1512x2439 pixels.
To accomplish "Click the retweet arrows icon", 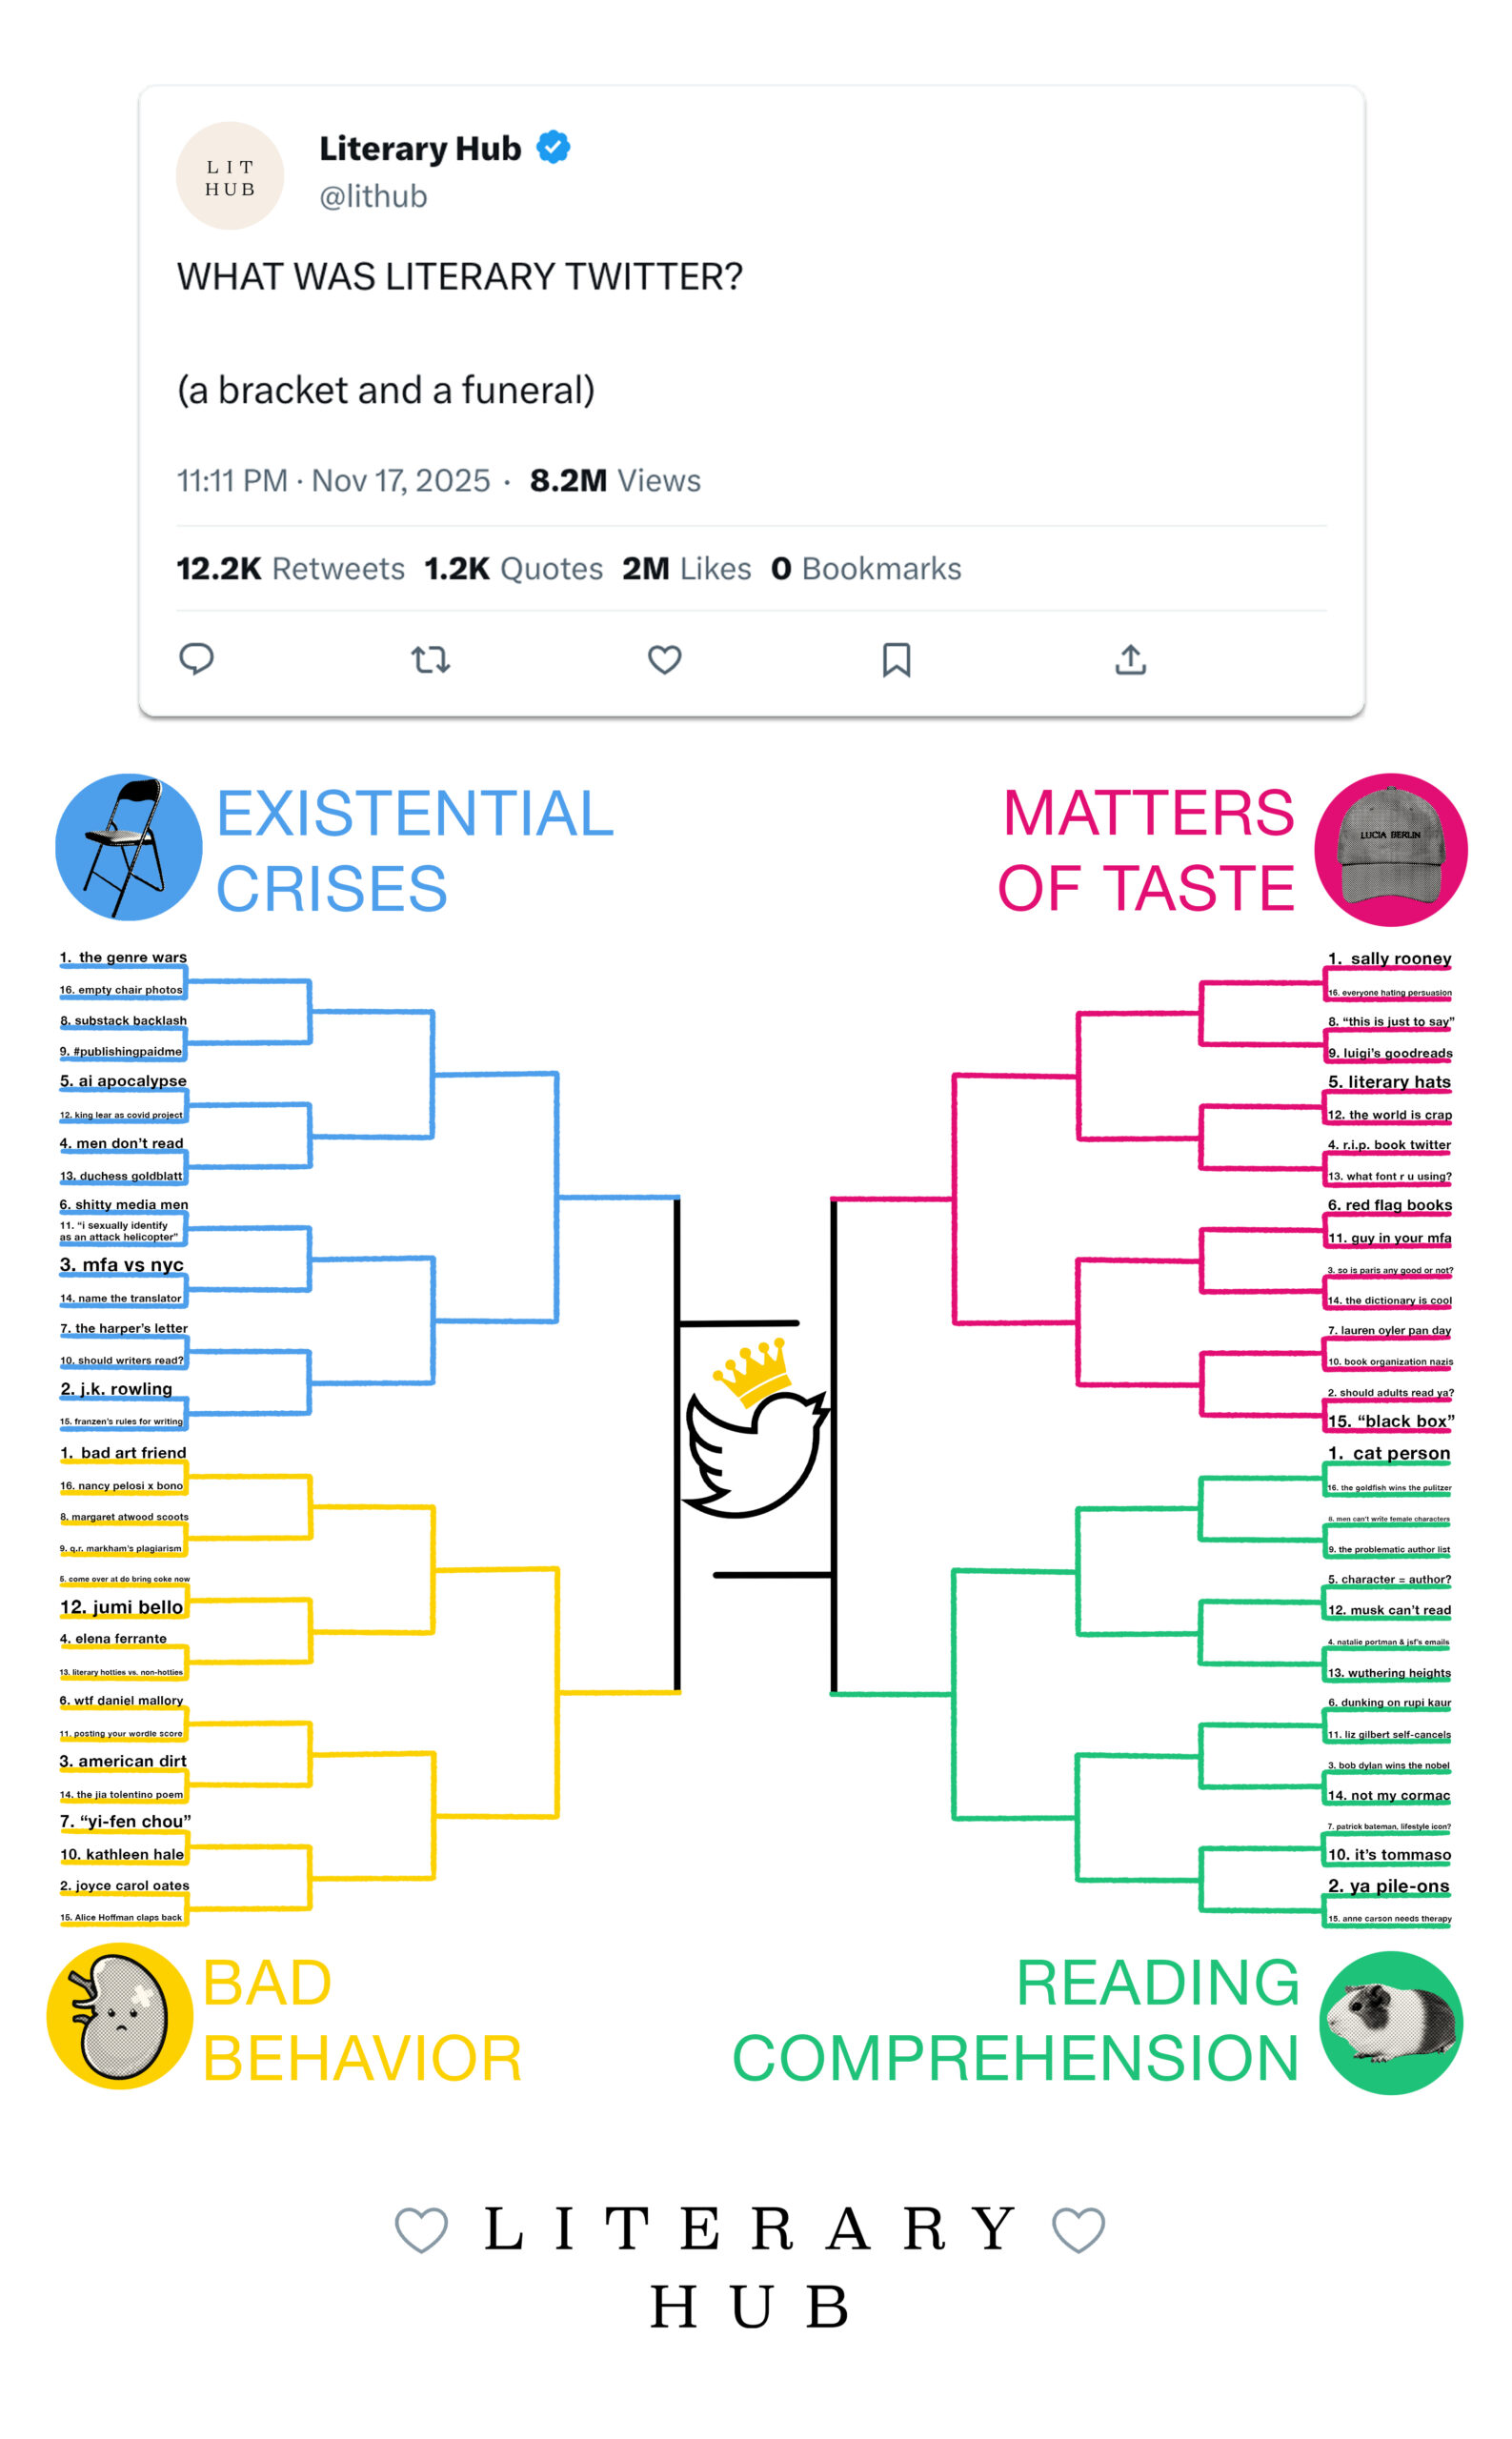I will click(x=430, y=660).
